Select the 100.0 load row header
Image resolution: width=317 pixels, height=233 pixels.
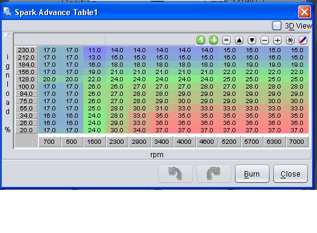27,86
